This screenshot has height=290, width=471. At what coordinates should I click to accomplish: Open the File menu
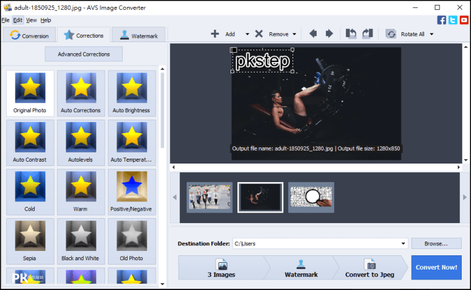6,20
